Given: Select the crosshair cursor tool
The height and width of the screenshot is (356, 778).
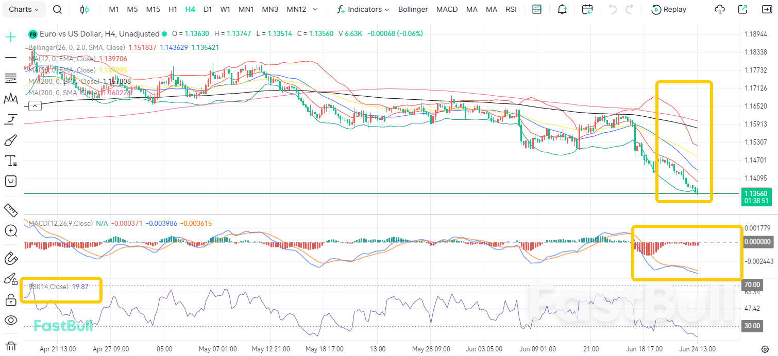Looking at the screenshot, I should point(11,37).
